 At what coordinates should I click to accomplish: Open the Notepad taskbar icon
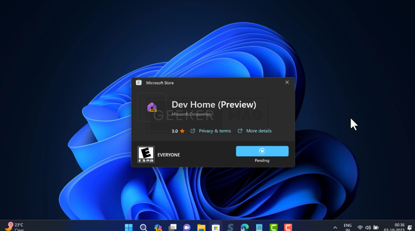tap(259, 227)
